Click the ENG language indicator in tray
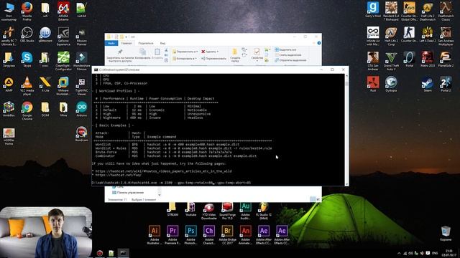 435,253
